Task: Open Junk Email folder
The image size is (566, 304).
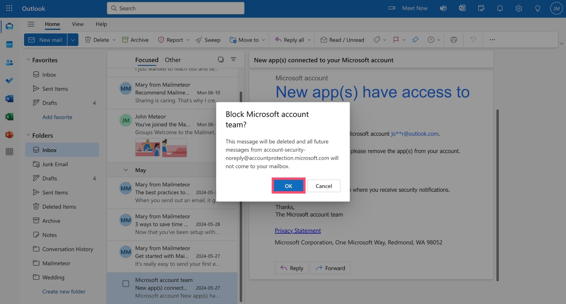Action: click(x=62, y=164)
